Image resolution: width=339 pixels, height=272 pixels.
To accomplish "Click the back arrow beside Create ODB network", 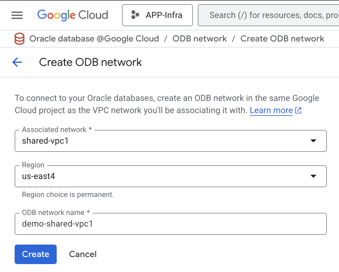I will point(17,62).
